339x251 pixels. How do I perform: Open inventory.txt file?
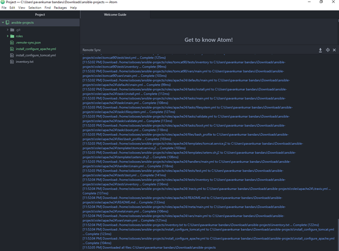24,61
